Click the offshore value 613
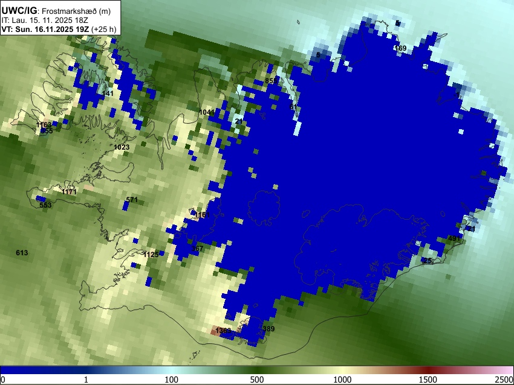The width and height of the screenshot is (514, 385). coord(22,252)
